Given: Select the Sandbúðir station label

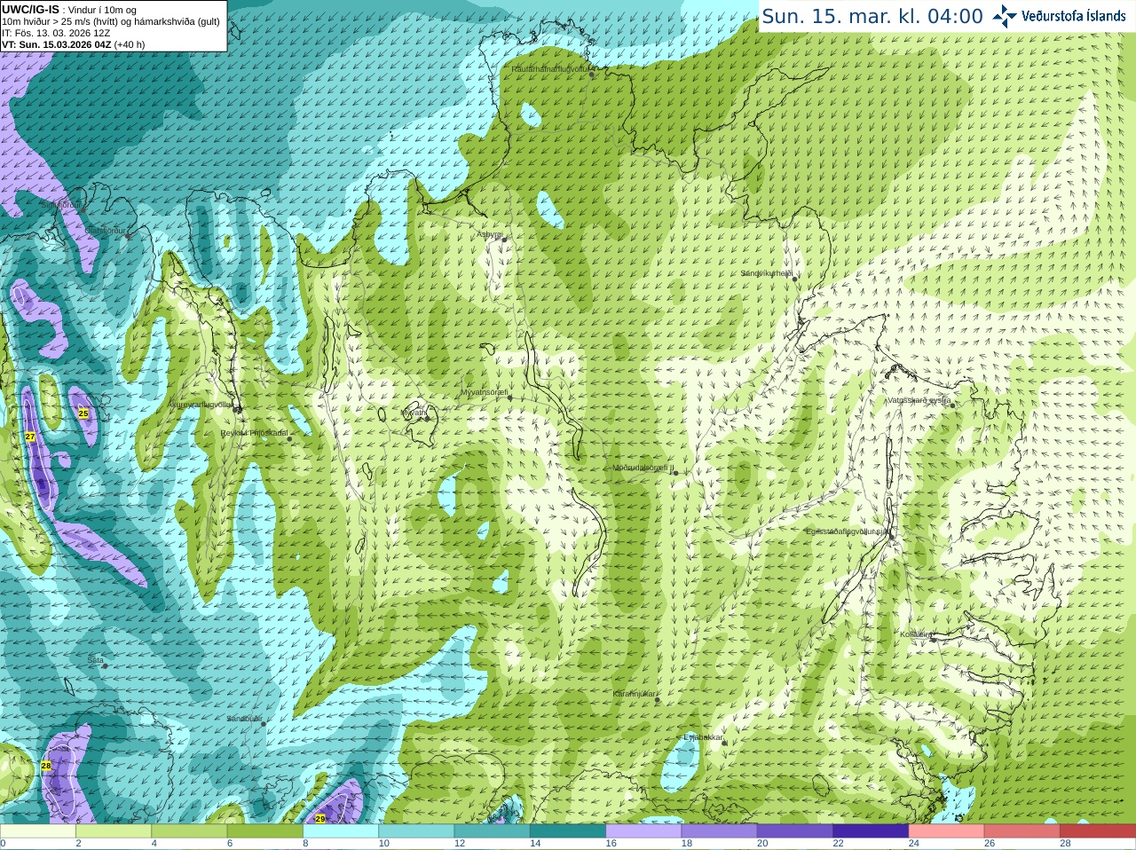Looking at the screenshot, I should 244,719.
